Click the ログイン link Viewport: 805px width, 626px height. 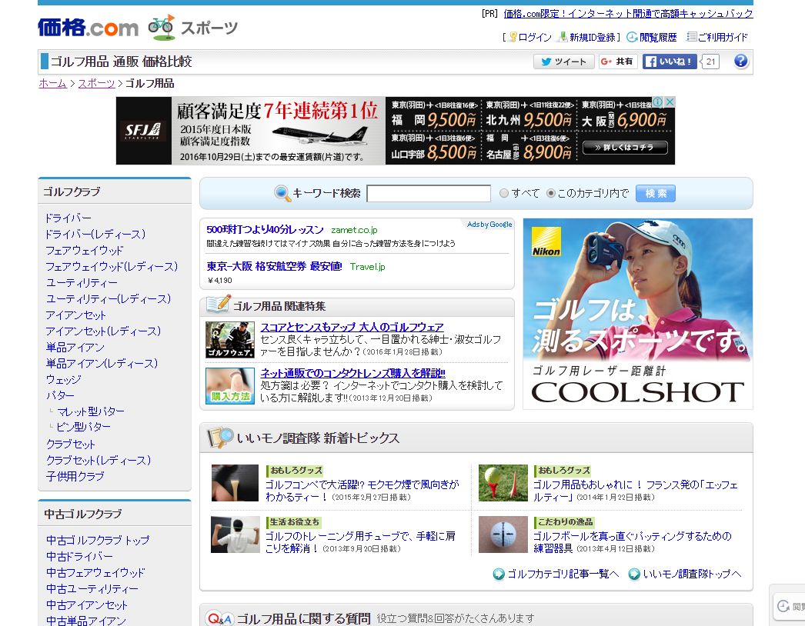click(x=535, y=37)
